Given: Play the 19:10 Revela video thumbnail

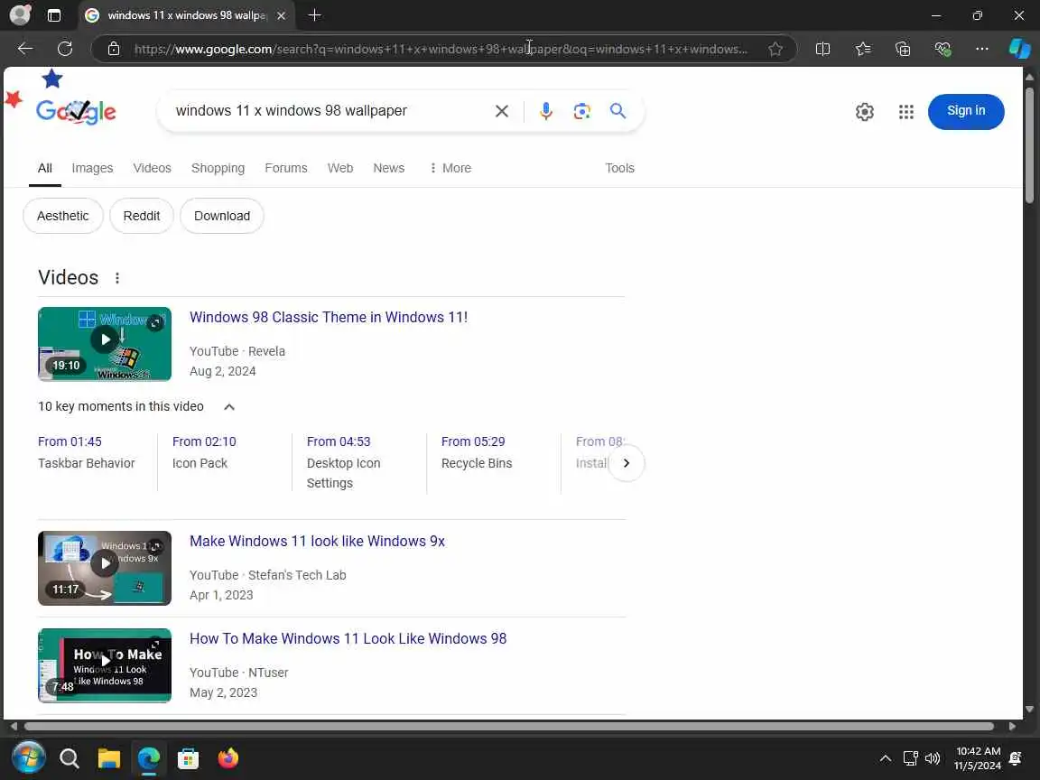Looking at the screenshot, I should pos(105,344).
